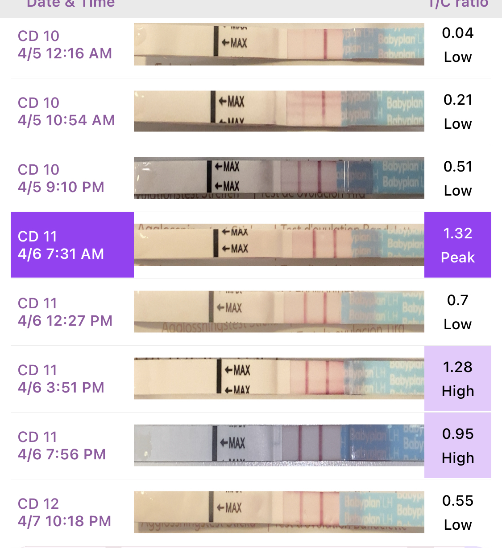
Task: Select the CD 12 4/7 10:18 PM date label
Action: [64, 512]
